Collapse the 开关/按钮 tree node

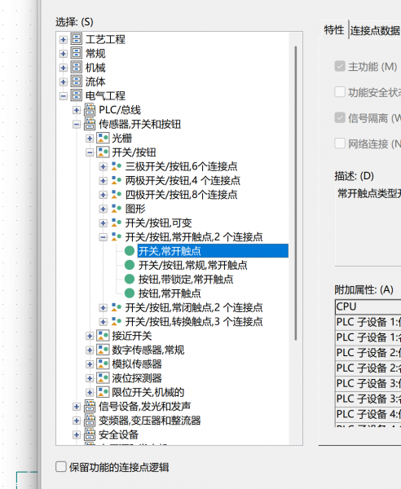[x=90, y=152]
